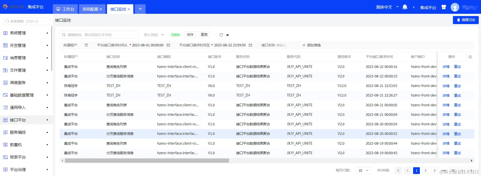The width and height of the screenshot is (481, 176).
Task: Click the 文件管理 sidebar icon
Action: point(6,70)
